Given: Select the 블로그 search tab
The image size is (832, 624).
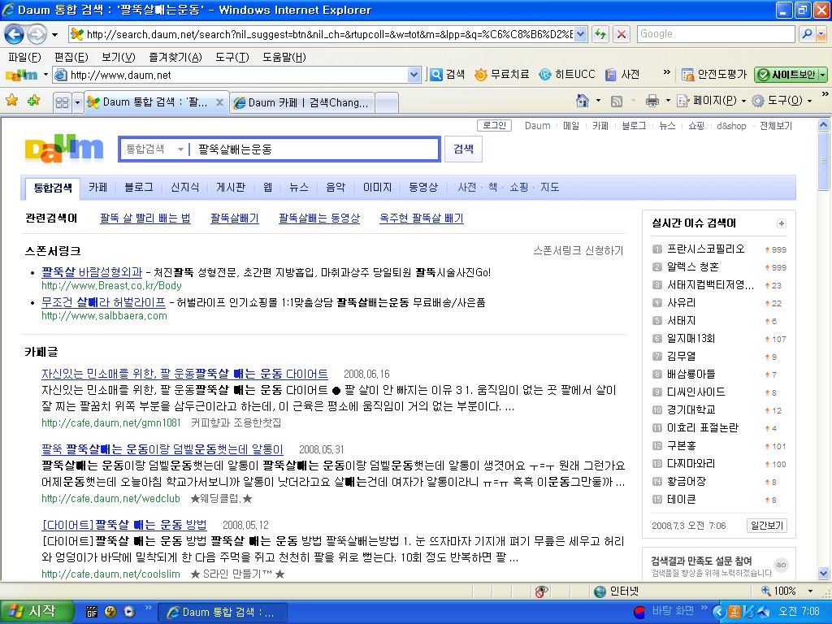Looking at the screenshot, I should tap(138, 188).
